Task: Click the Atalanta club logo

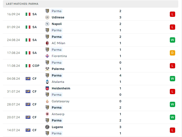Action: coord(47,82)
